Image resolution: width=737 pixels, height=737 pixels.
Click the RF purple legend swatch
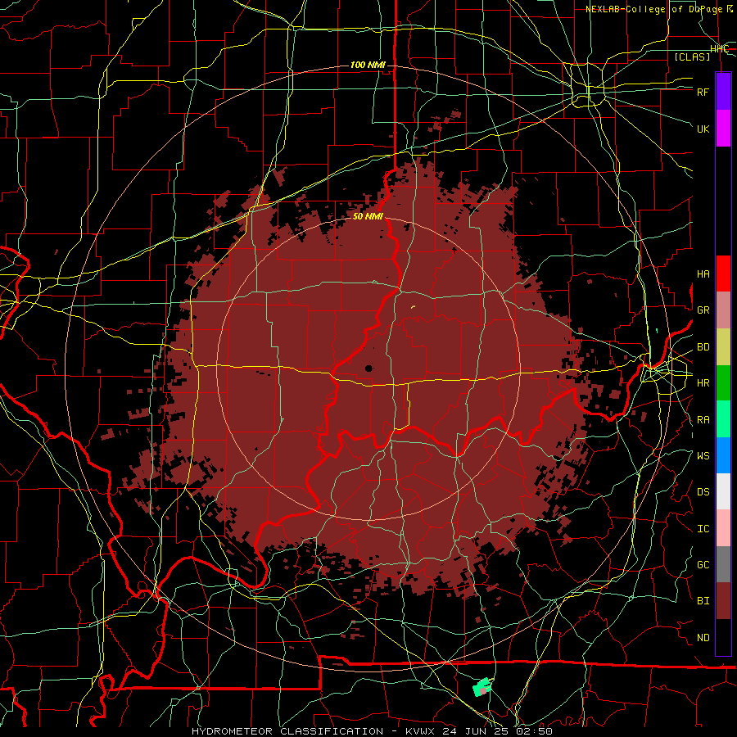(723, 92)
